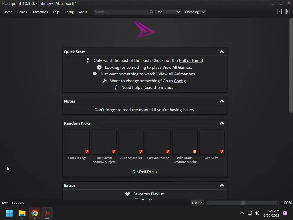This screenshot has height=220, width=293.
Task: Click HTML5 badge on Wild Kratts thumbnail
Action: pyautogui.click(x=195, y=152)
